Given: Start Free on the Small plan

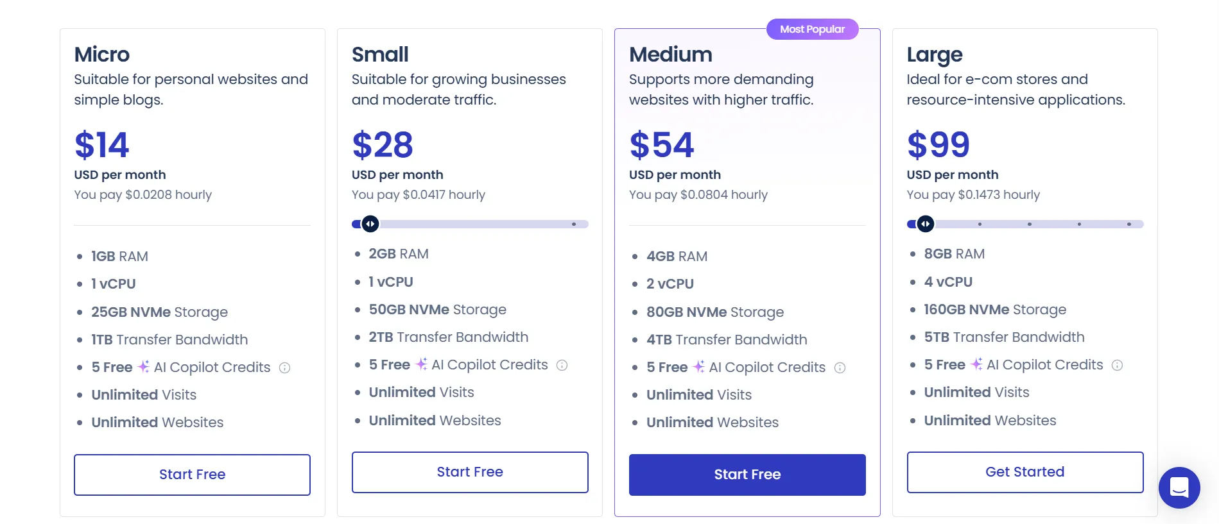Looking at the screenshot, I should point(469,472).
